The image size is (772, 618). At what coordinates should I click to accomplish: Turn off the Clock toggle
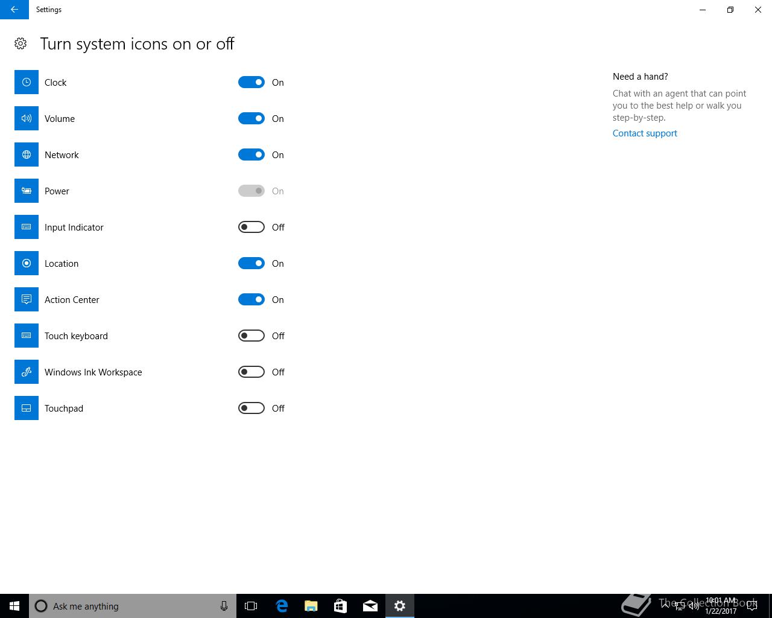pos(252,82)
